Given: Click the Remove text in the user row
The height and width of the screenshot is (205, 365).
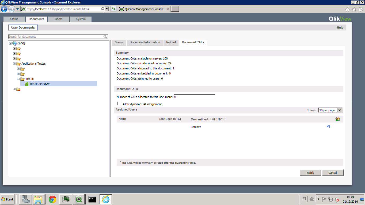Looking at the screenshot, I should tap(196, 127).
